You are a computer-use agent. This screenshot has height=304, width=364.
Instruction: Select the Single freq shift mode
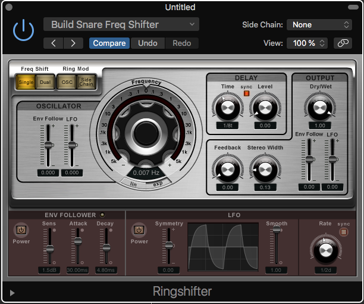(x=26, y=82)
